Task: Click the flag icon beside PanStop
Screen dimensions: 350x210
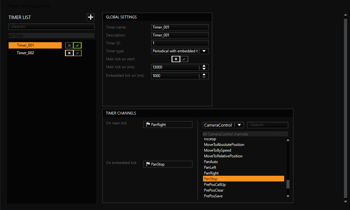Action: 148,164
